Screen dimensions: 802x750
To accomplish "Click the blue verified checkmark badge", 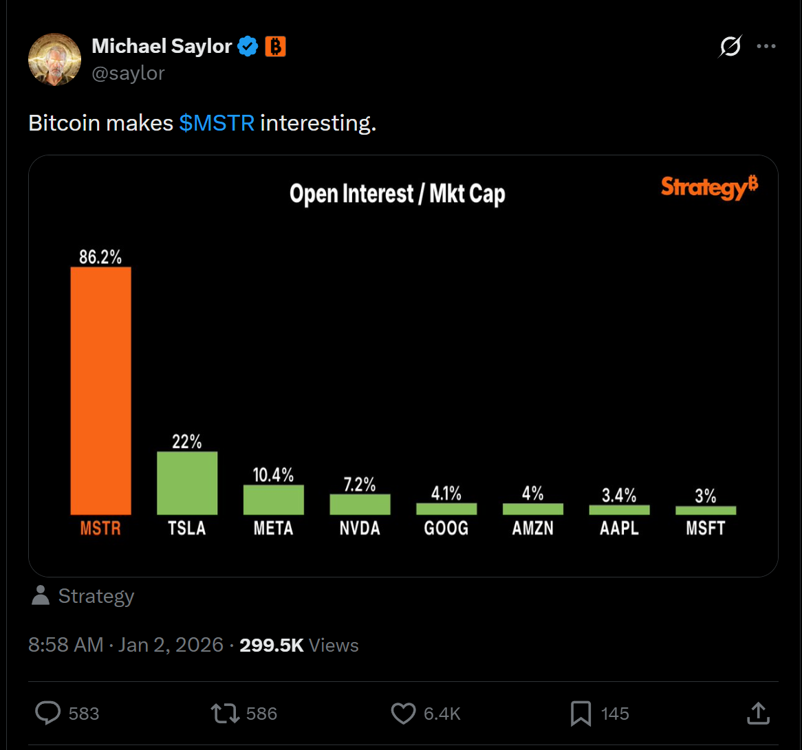I will [x=248, y=47].
